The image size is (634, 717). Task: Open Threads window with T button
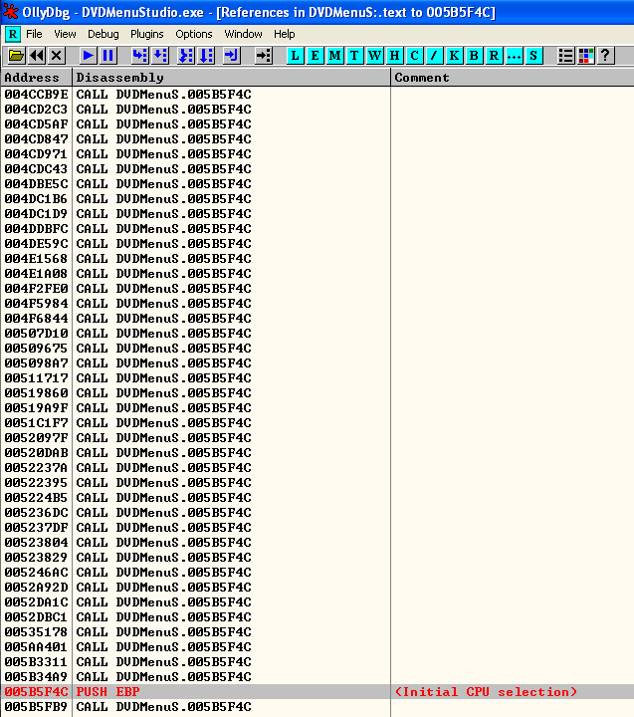pos(354,56)
